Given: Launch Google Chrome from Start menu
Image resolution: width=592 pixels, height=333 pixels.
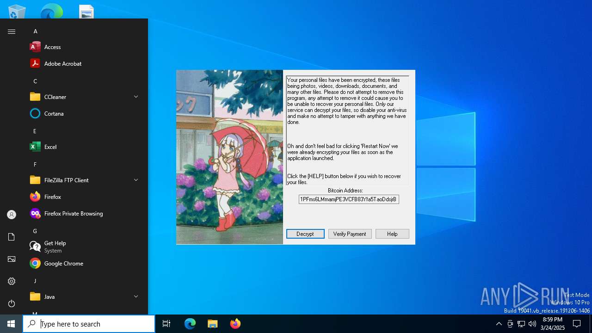Looking at the screenshot, I should (85, 263).
